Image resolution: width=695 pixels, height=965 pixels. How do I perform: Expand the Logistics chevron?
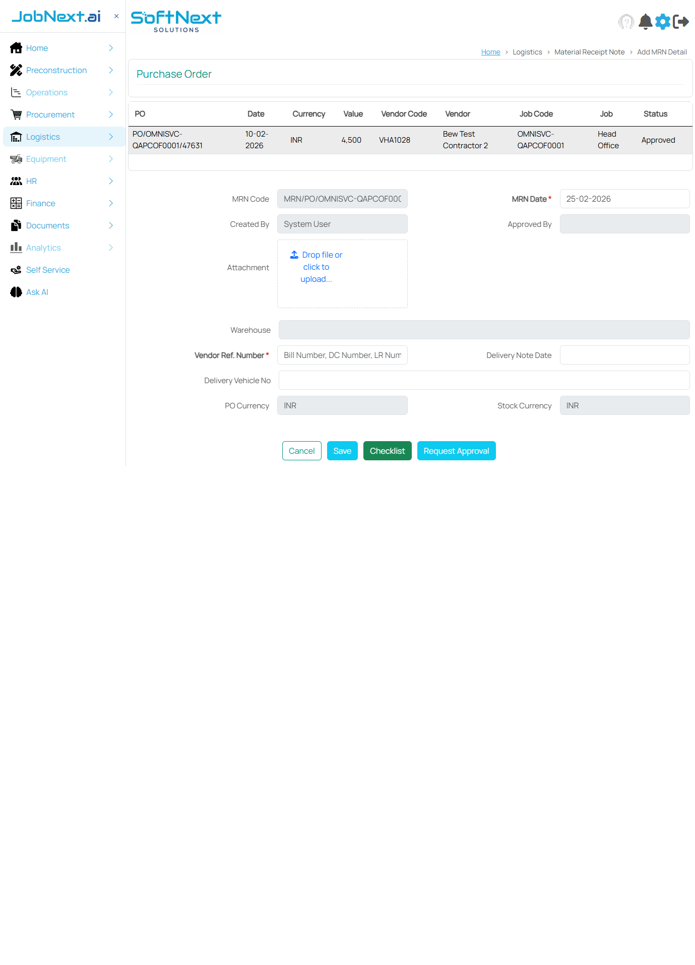click(111, 137)
